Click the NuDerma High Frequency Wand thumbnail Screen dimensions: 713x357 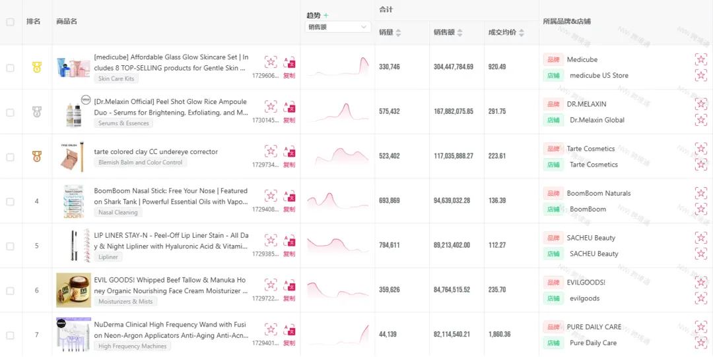pyautogui.click(x=73, y=335)
